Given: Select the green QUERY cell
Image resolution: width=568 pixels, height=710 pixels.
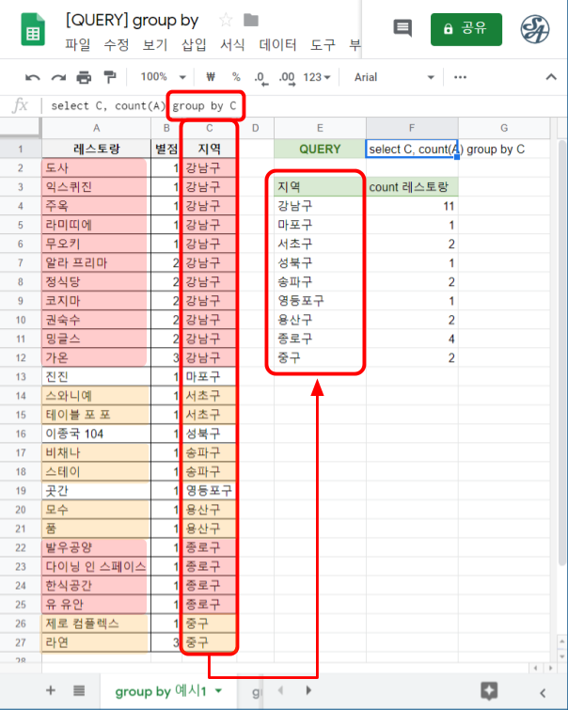Looking at the screenshot, I should [x=320, y=149].
